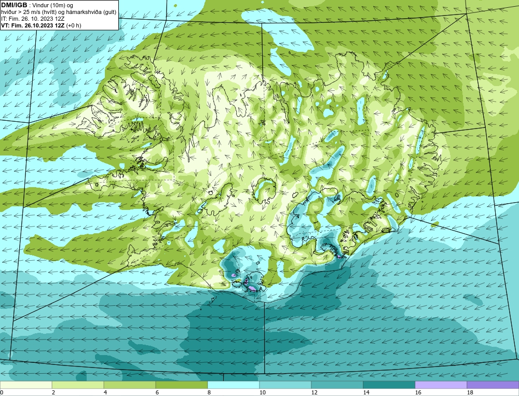Click the legend value label '10'
This screenshot has height=396, width=519.
click(263, 392)
